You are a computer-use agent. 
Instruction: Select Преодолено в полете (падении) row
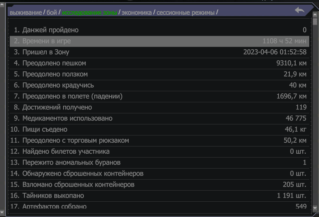[x=160, y=96]
